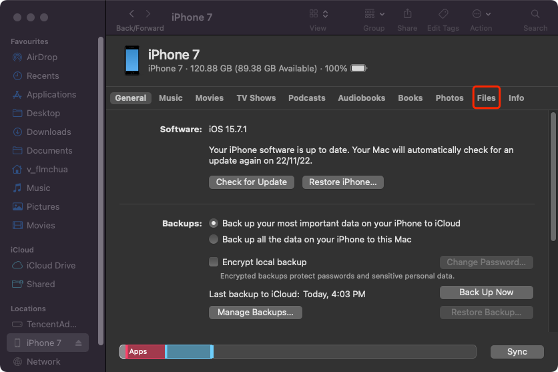Click the Eject icon next to iPhone 7
Screen dimensions: 558x372
click(x=78, y=343)
